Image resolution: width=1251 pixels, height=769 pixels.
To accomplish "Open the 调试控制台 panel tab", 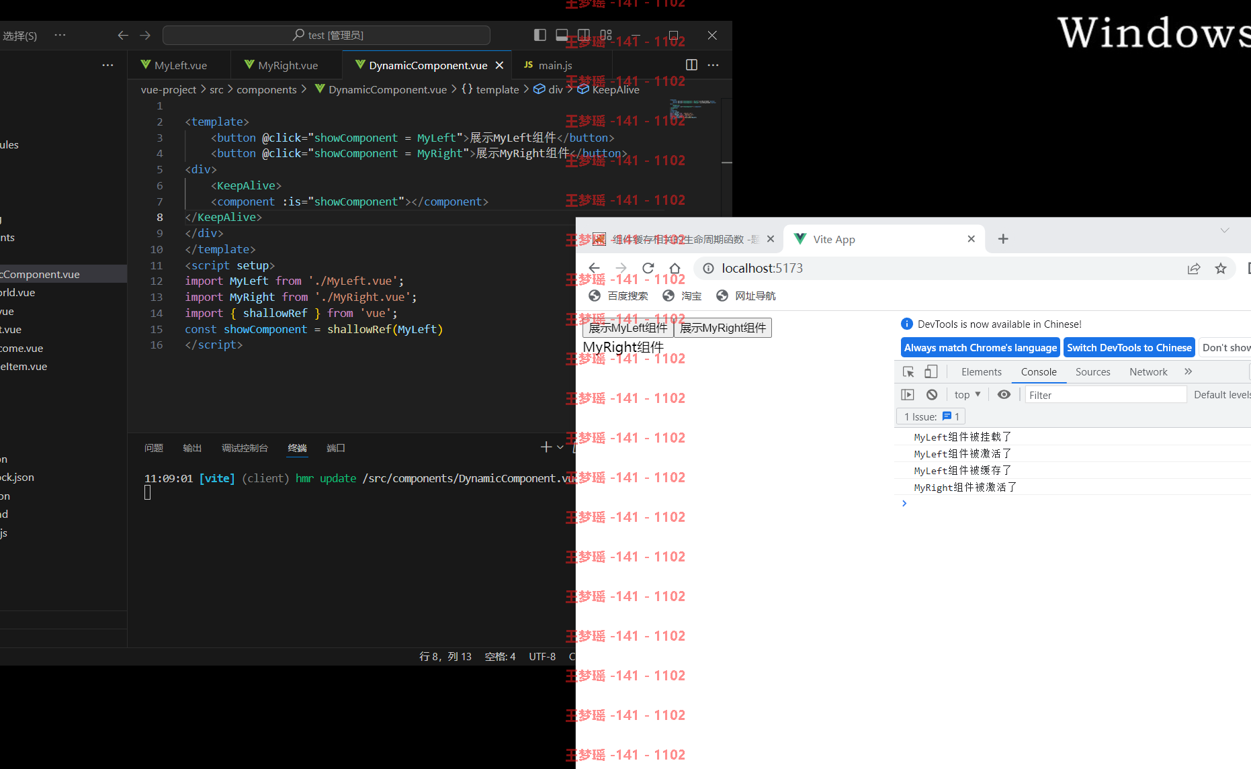I will tap(245, 448).
